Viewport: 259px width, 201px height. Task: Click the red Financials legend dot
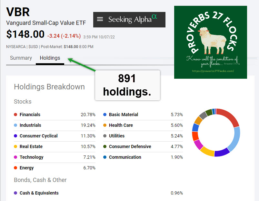pyautogui.click(x=15, y=115)
